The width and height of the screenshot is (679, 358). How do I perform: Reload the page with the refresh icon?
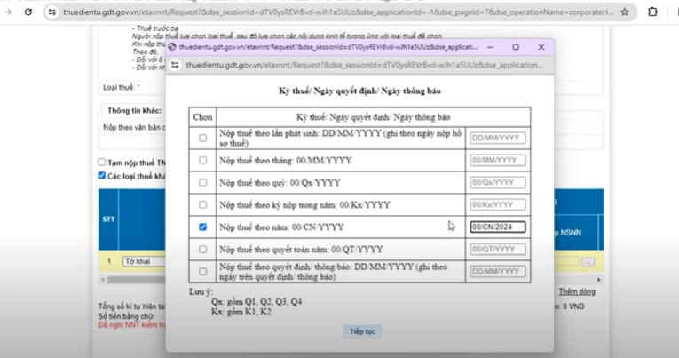pyautogui.click(x=28, y=12)
